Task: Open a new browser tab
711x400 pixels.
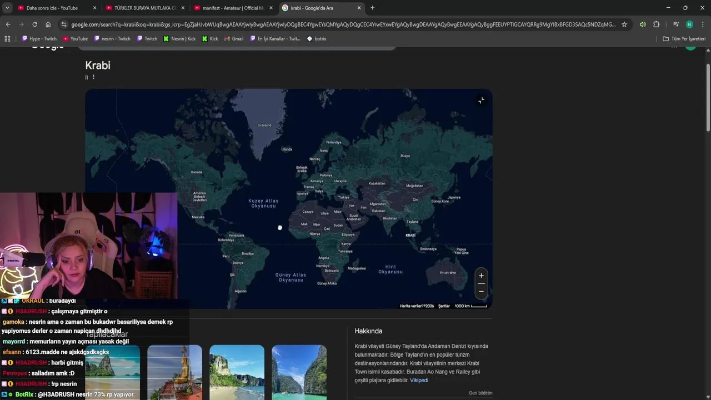Action: (x=372, y=8)
